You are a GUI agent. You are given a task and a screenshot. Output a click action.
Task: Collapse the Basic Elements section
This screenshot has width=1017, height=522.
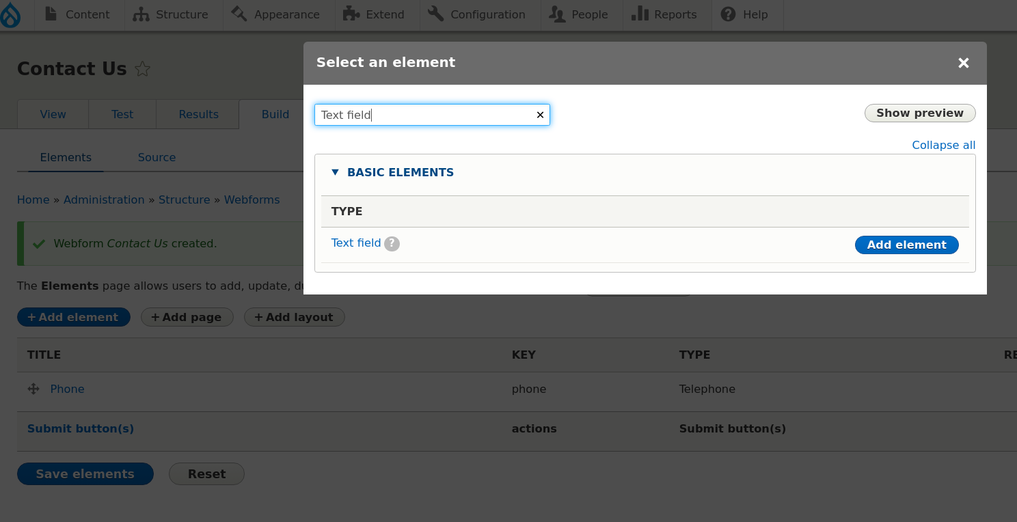point(400,172)
